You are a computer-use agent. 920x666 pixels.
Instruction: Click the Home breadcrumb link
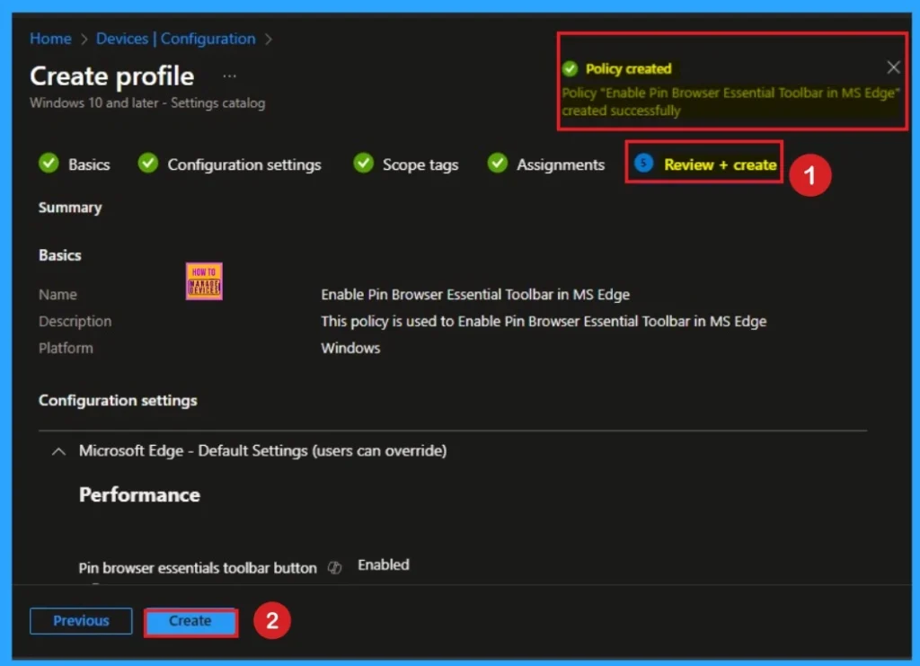pos(50,39)
